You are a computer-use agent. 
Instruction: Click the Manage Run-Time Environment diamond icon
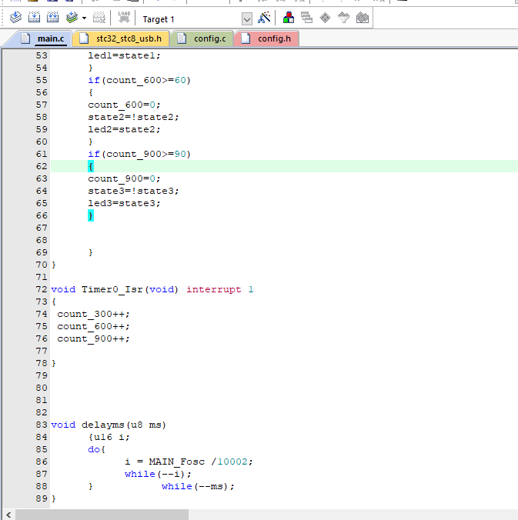pos(326,18)
